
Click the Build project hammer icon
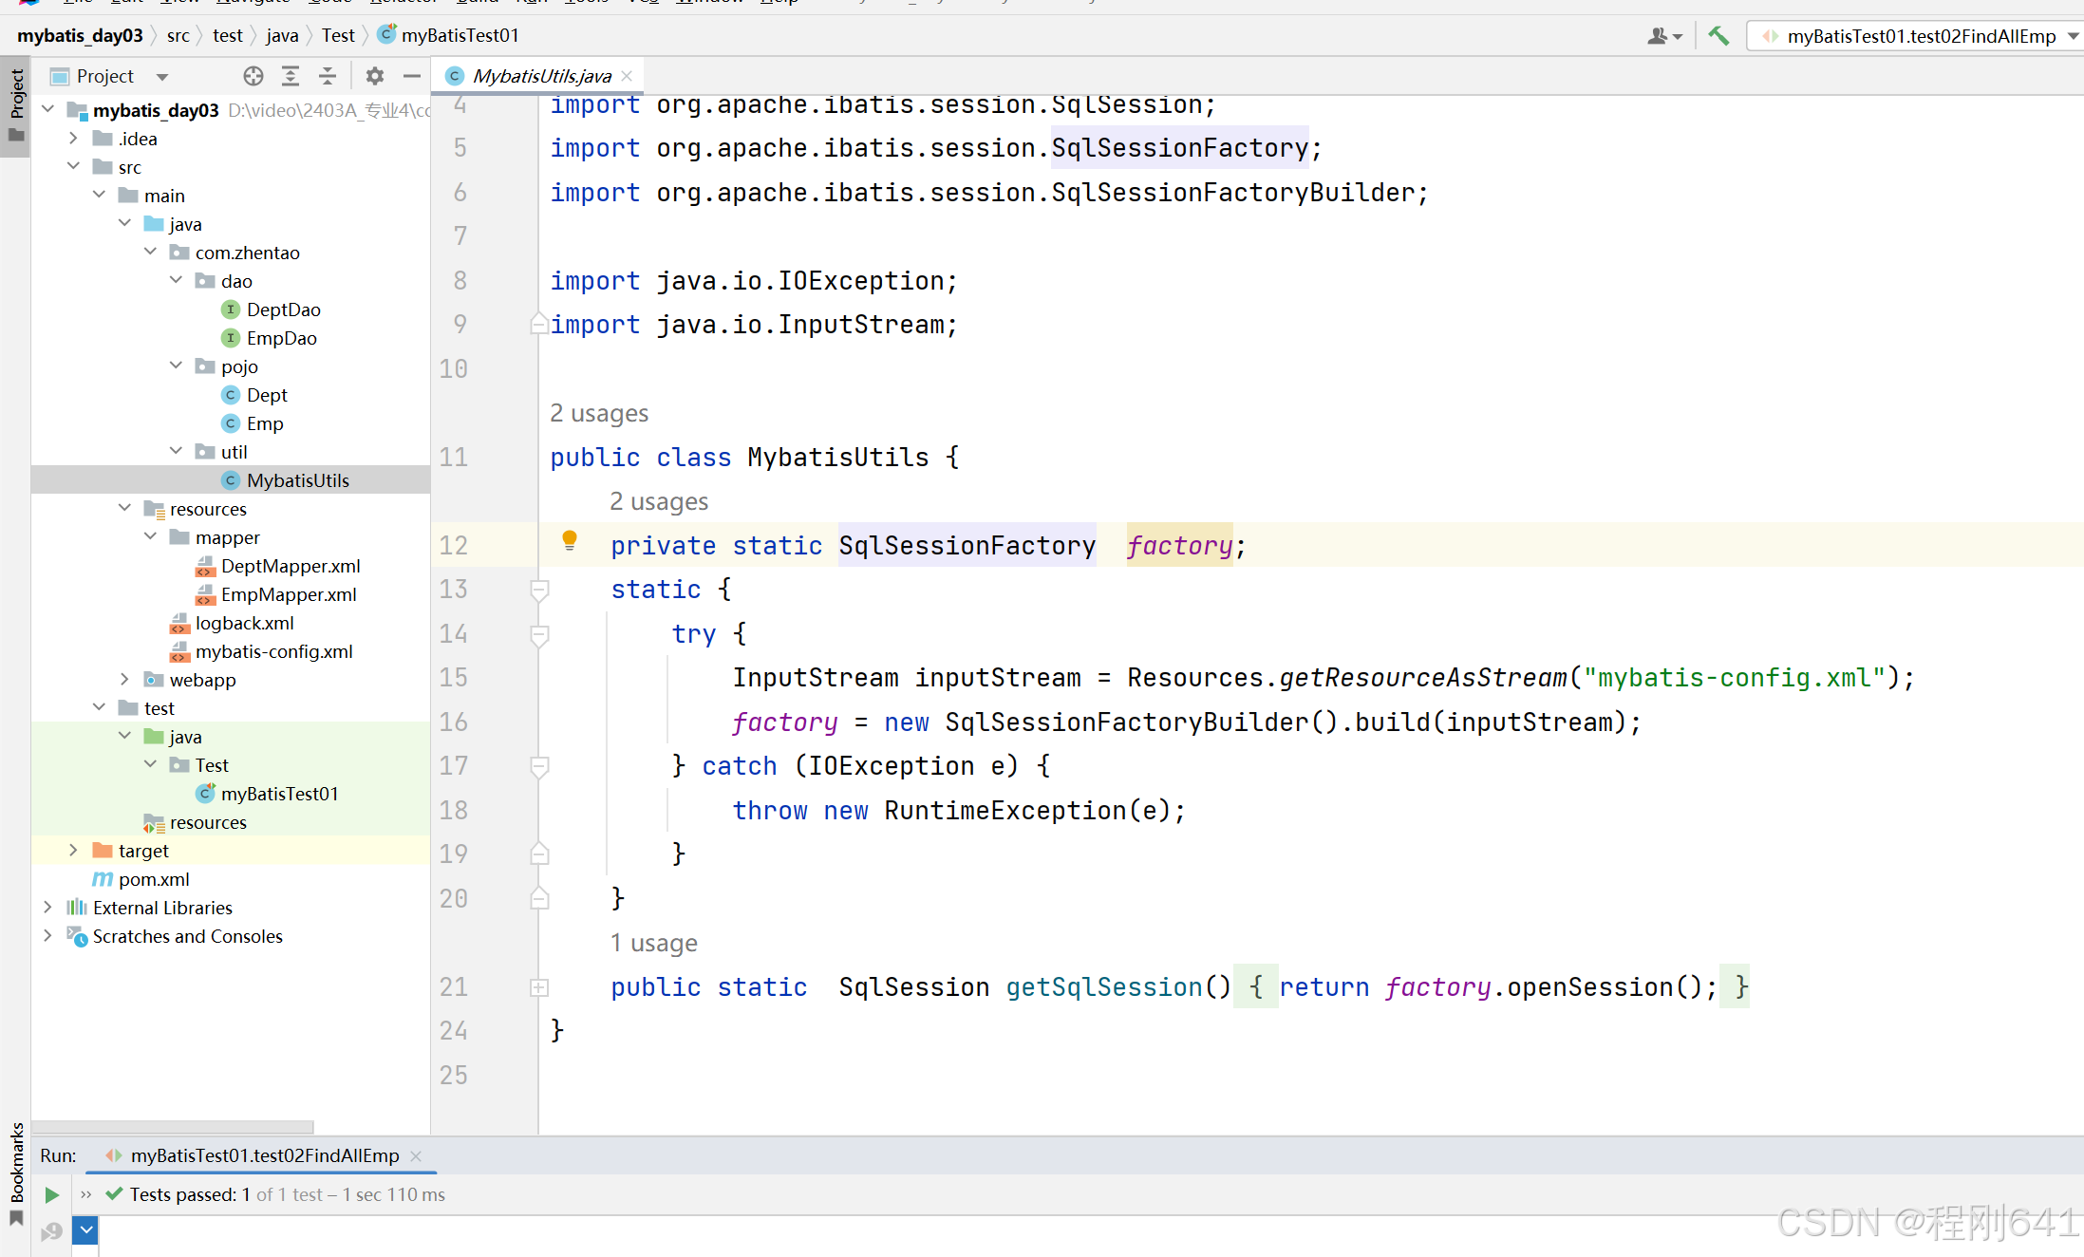point(1718,36)
